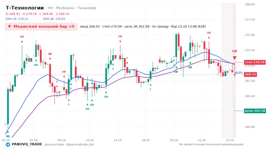Click the "275.00" price axis label
The width and height of the screenshot is (266, 149).
tap(250, 35)
